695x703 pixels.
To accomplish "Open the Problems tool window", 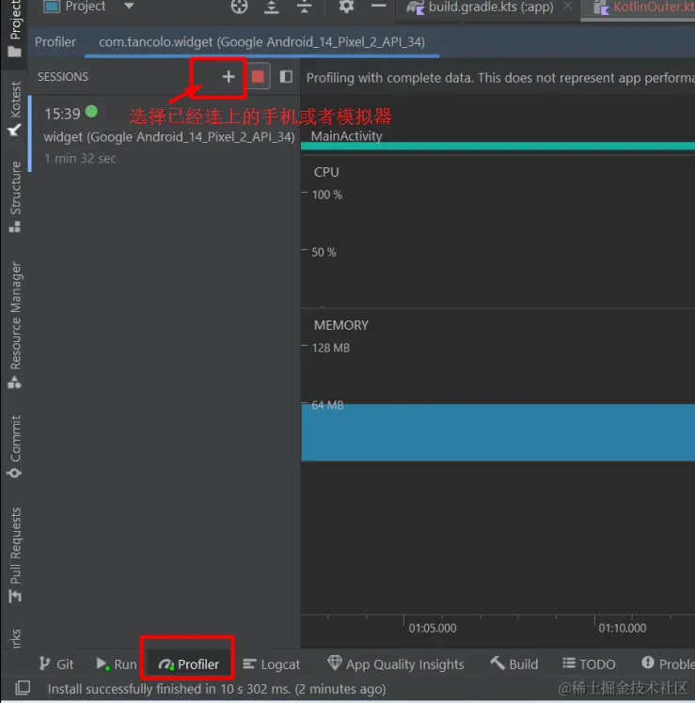I will 668,664.
